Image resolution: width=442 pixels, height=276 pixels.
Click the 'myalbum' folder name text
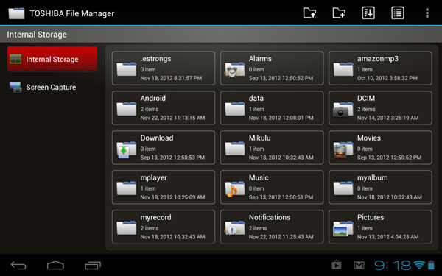click(372, 178)
